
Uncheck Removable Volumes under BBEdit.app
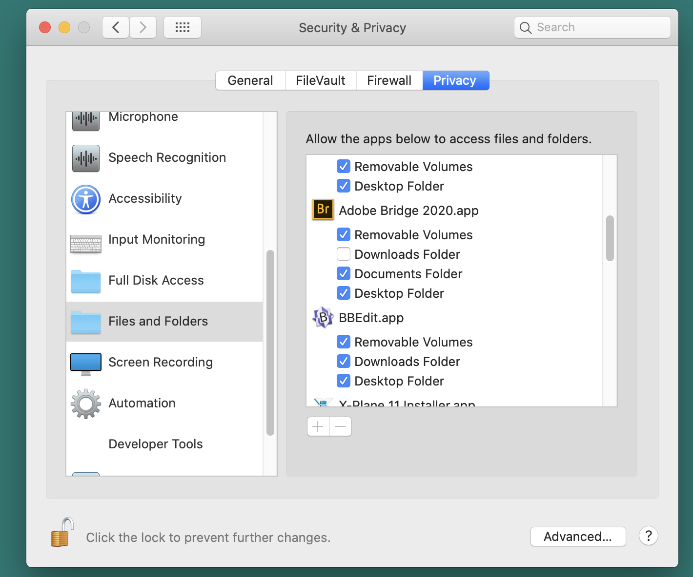[344, 342]
